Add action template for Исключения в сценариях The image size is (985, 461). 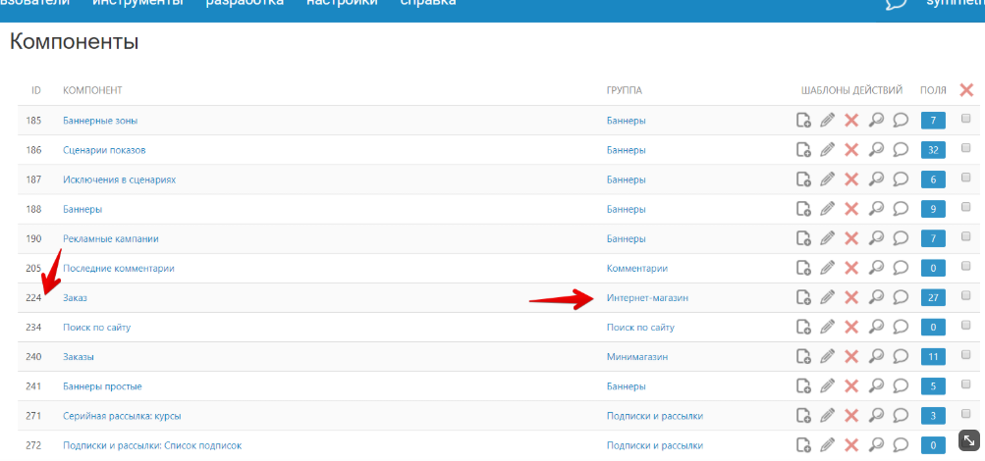click(802, 179)
